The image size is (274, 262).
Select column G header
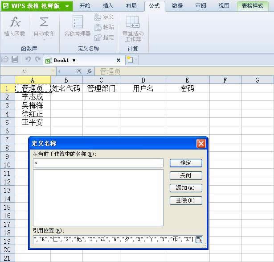point(258,80)
